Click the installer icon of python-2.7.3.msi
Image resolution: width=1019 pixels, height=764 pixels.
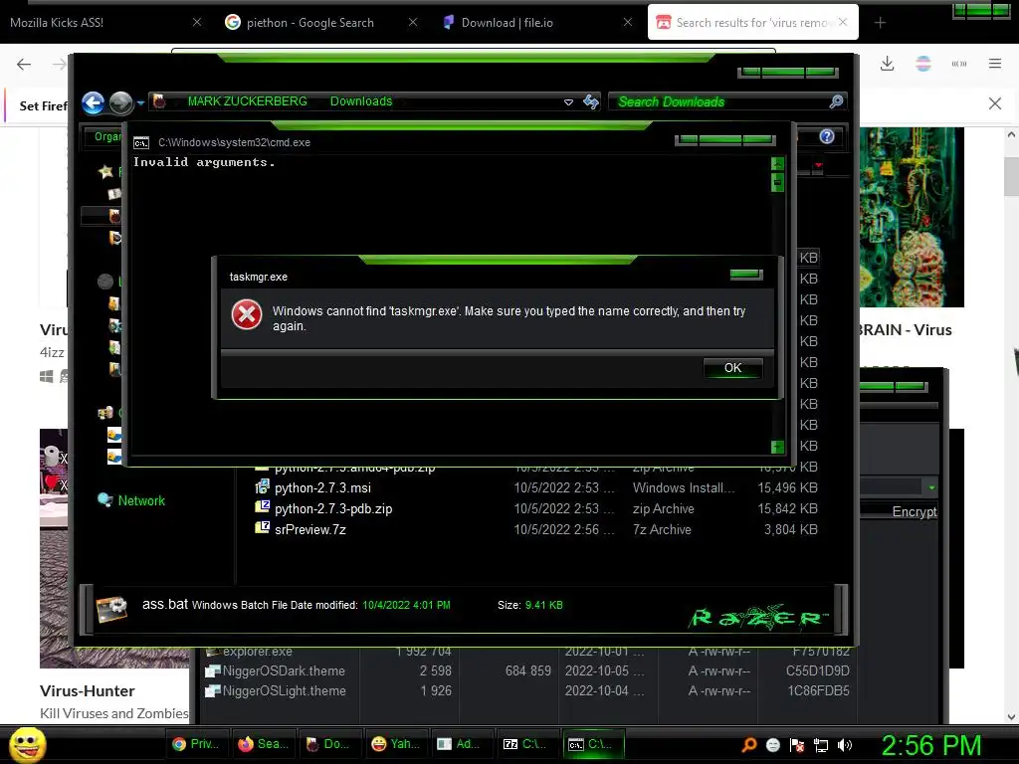click(262, 486)
